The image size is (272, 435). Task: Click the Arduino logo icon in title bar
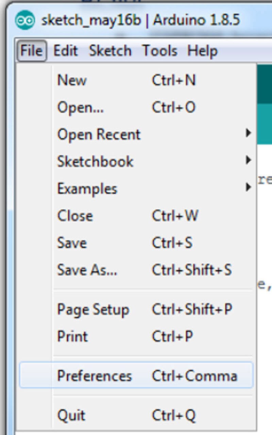coord(25,20)
